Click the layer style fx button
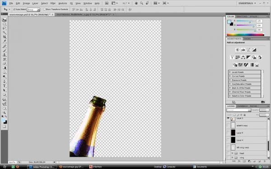This screenshot has height=169, width=271. pyautogui.click(x=239, y=161)
